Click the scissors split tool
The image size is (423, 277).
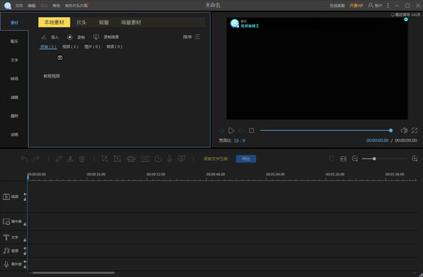[x=70, y=159]
